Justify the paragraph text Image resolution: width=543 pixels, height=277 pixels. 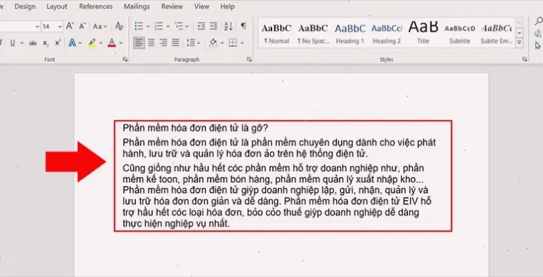pyautogui.click(x=176, y=43)
